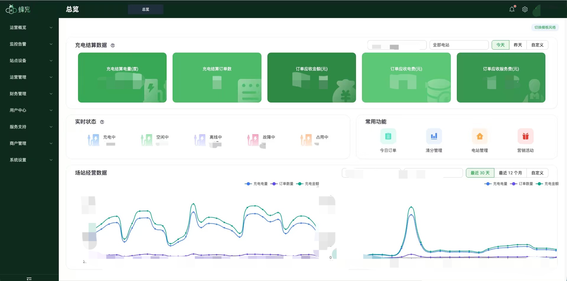Toggle the right chart's 充电金额 legend swatch
The image size is (567, 281).
click(539, 184)
